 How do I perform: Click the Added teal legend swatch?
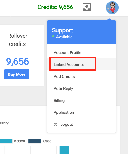[6, 141]
